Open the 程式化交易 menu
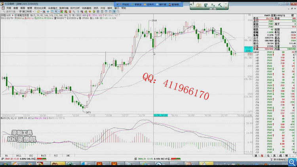This screenshot has height=167, width=297. [40, 8]
